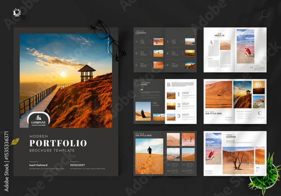Click the numeral '1' in intro spread
Screen dimensions: 281x196
click(178, 94)
